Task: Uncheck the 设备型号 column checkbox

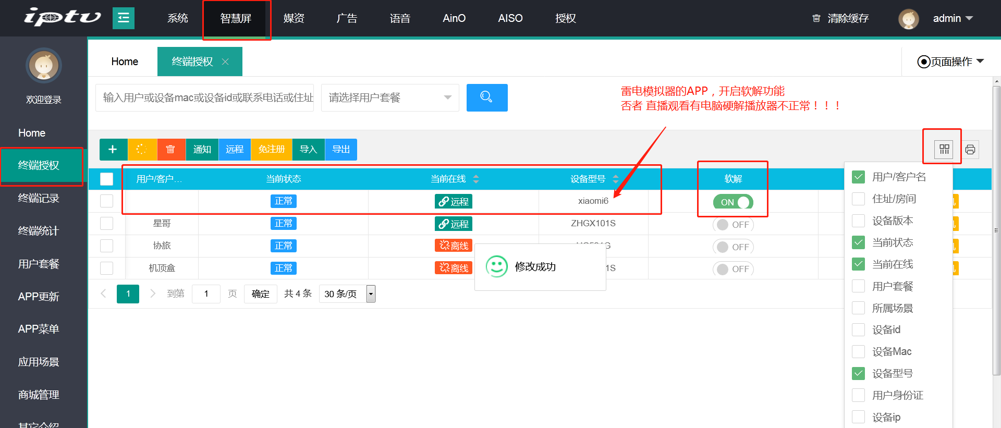Action: click(x=858, y=373)
